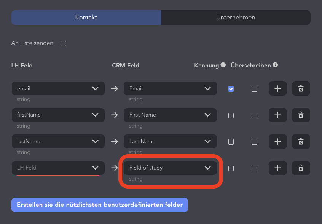322x224 pixels.
Task: Click the trash icon in the Field of study row
Action: (x=301, y=168)
